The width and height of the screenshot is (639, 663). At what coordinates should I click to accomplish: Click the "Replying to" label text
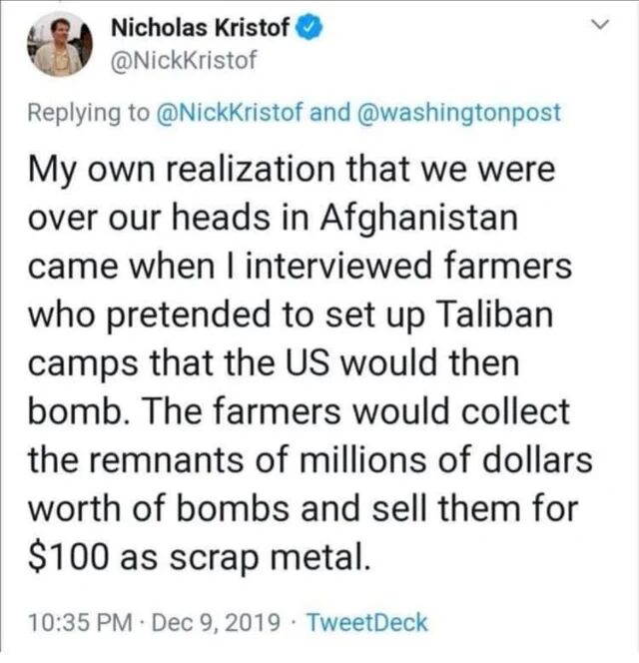[x=89, y=113]
